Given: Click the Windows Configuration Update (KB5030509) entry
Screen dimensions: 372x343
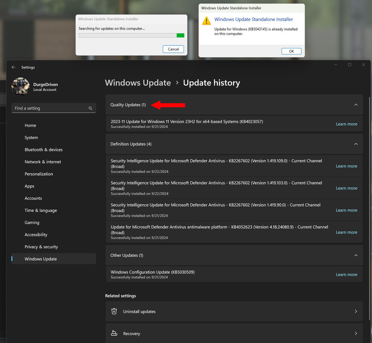Looking at the screenshot, I should pyautogui.click(x=234, y=274).
